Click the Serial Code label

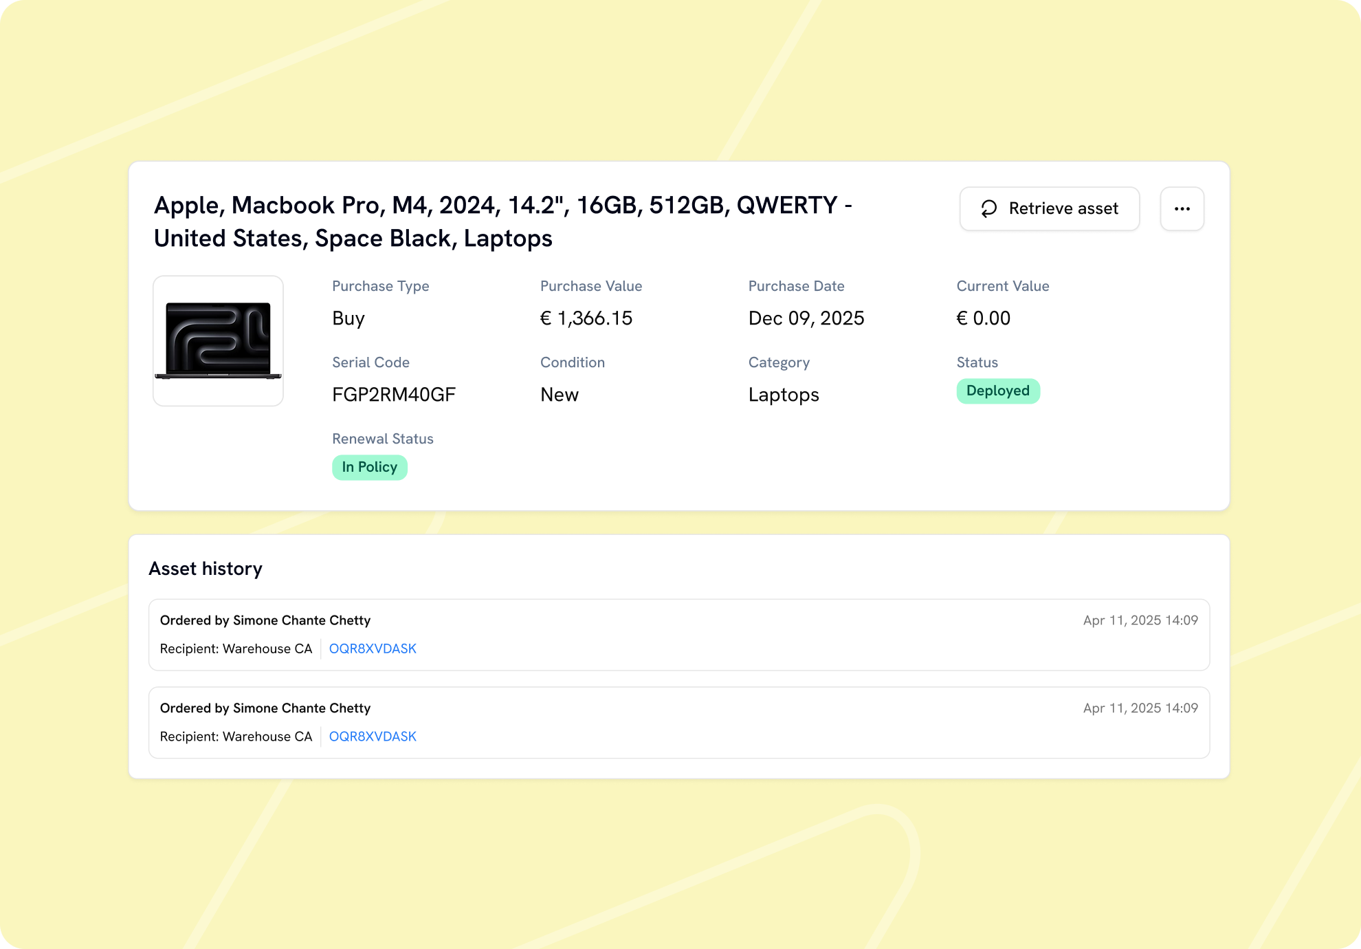pyautogui.click(x=370, y=362)
